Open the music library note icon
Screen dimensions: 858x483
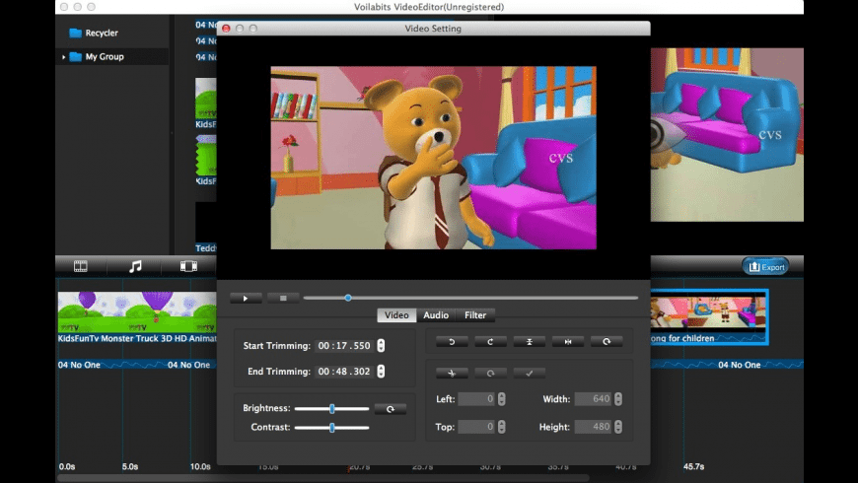point(135,266)
